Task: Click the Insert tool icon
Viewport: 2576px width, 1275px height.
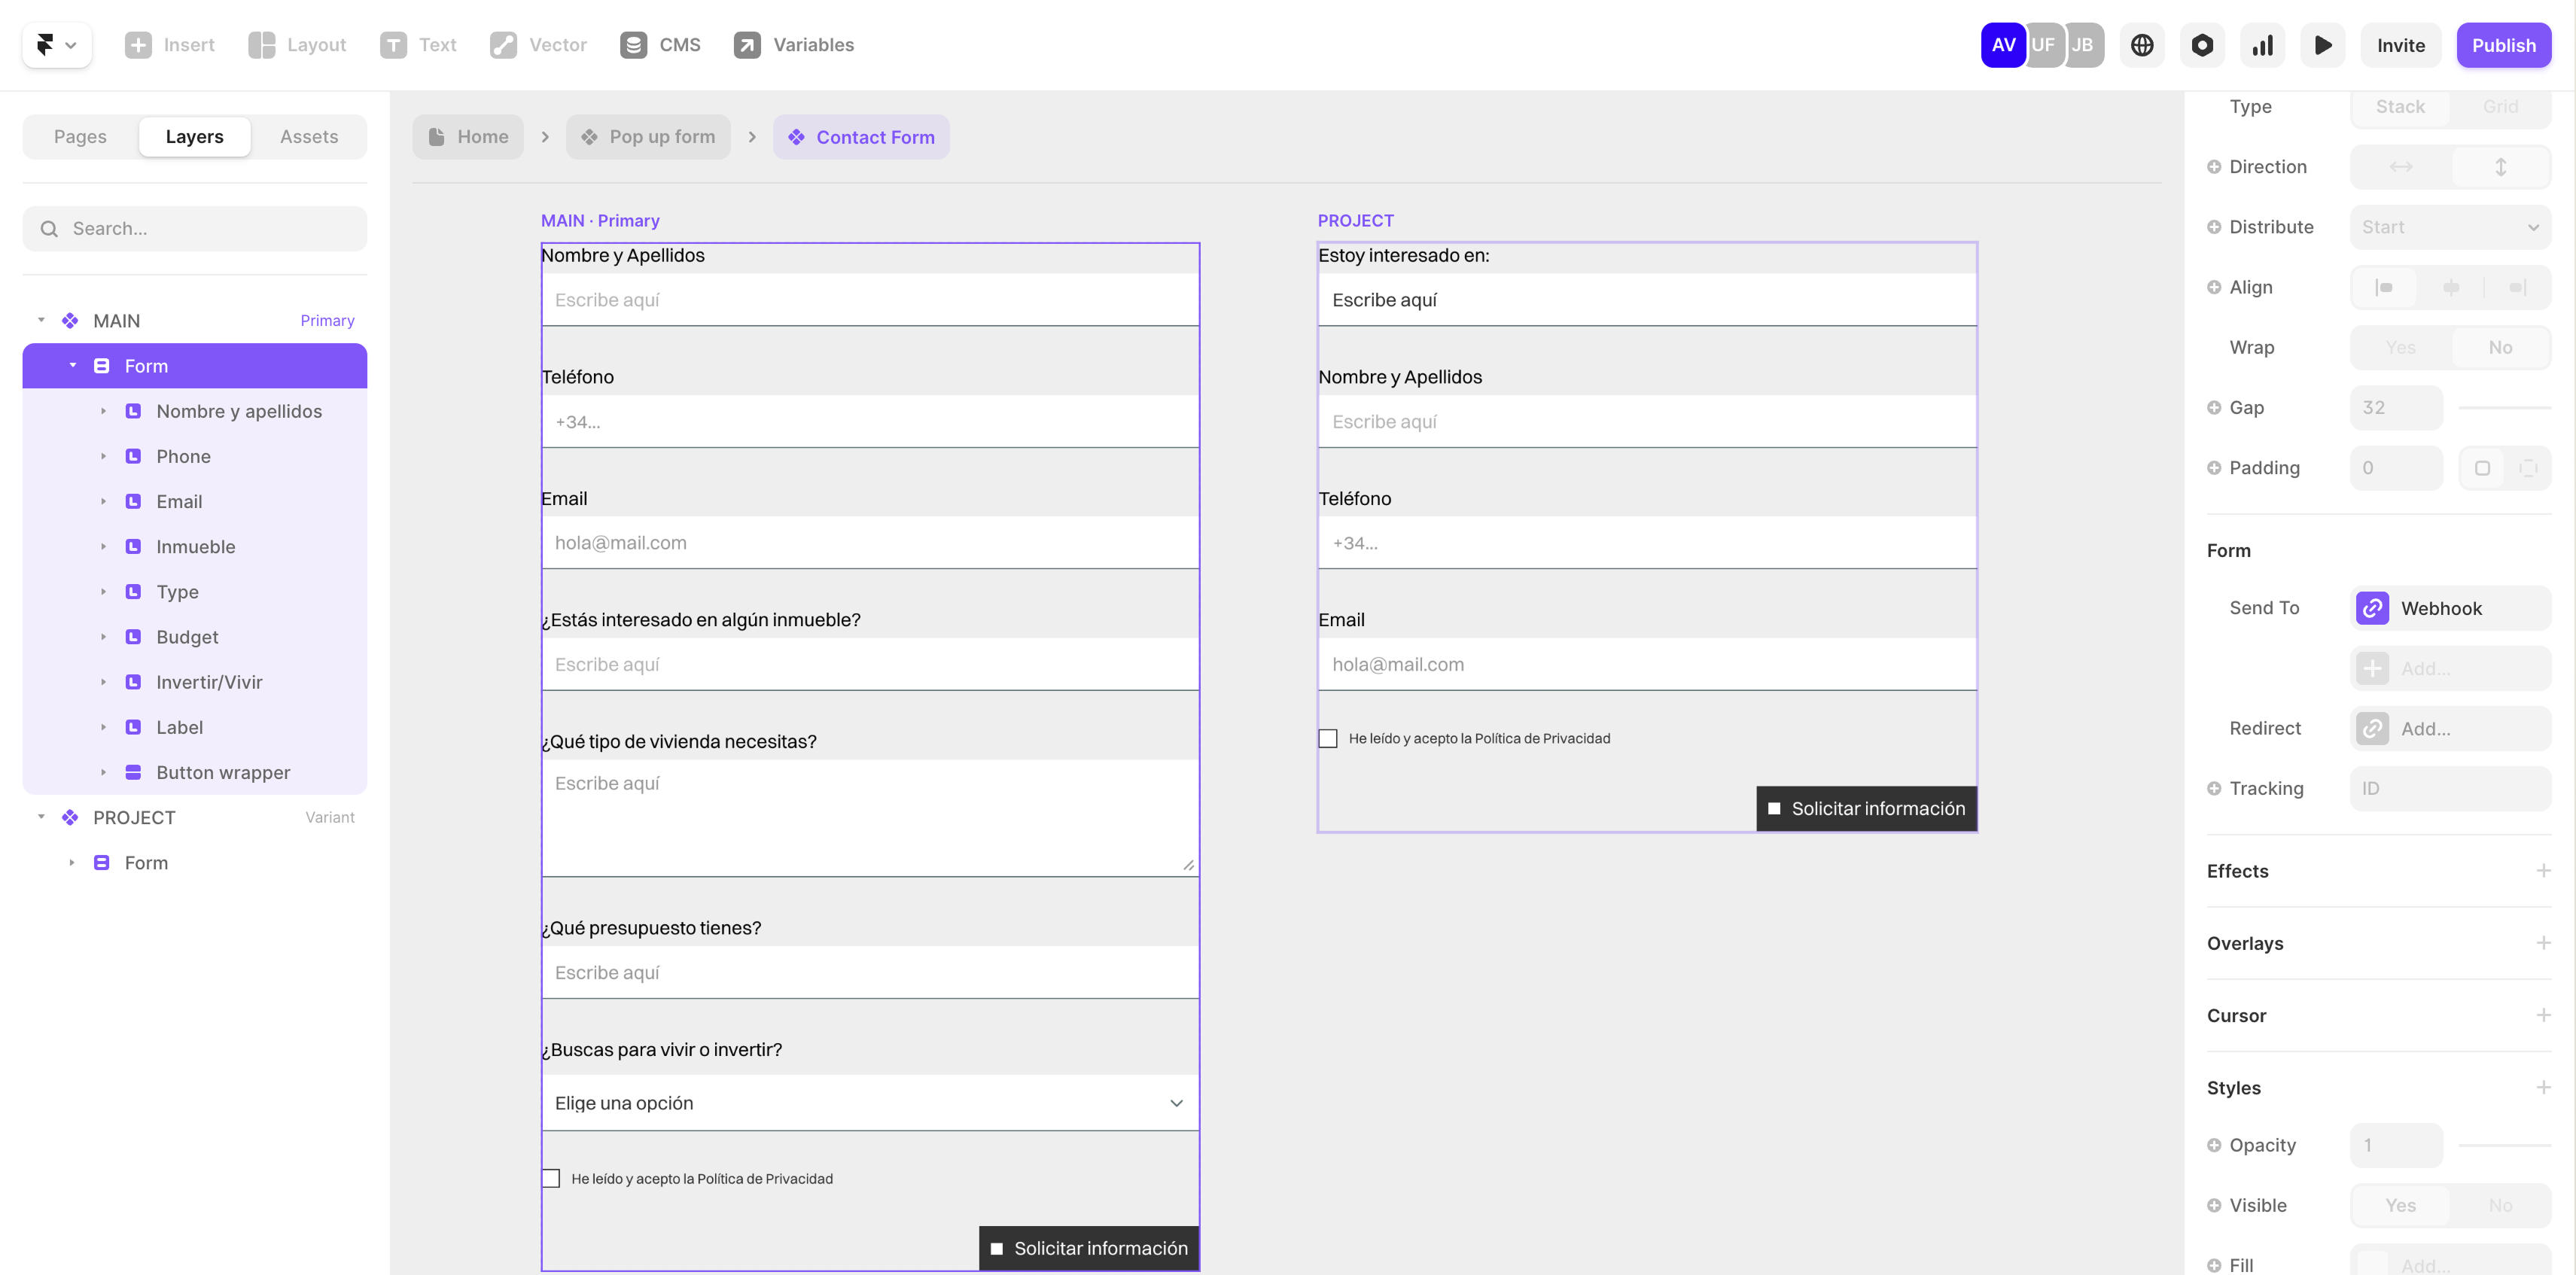Action: click(138, 45)
